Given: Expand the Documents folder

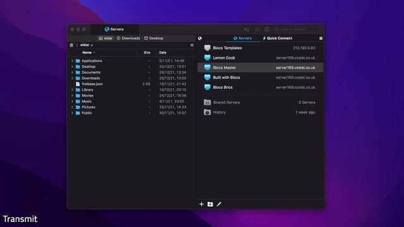Looking at the screenshot, I should click(72, 73).
